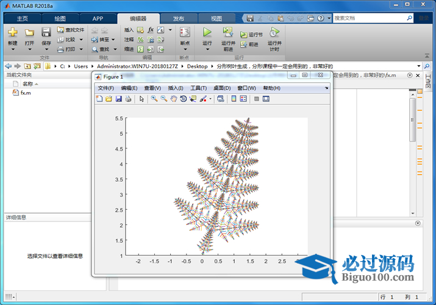This screenshot has height=305, width=436.
Task: Open Figure 1 插入(I) menu
Action: click(176, 88)
